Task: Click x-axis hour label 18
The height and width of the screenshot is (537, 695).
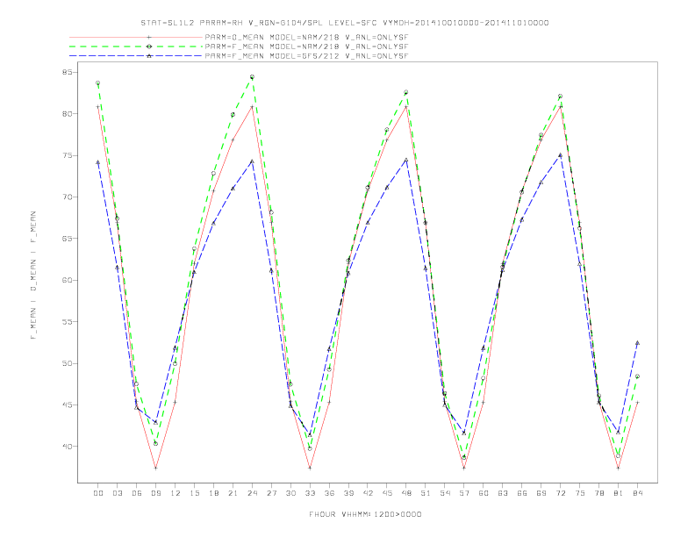Action: pyautogui.click(x=213, y=493)
